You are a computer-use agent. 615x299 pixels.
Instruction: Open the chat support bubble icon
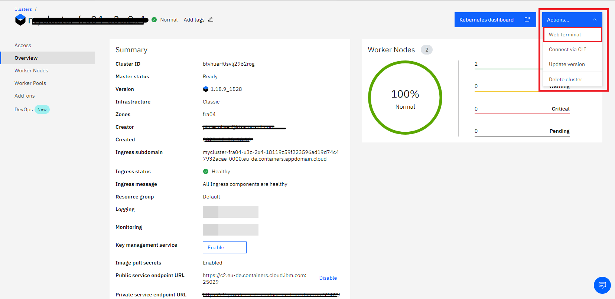(602, 285)
